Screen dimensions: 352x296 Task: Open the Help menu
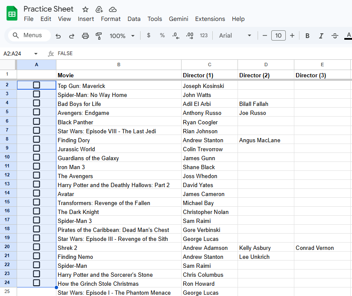tap(238, 19)
